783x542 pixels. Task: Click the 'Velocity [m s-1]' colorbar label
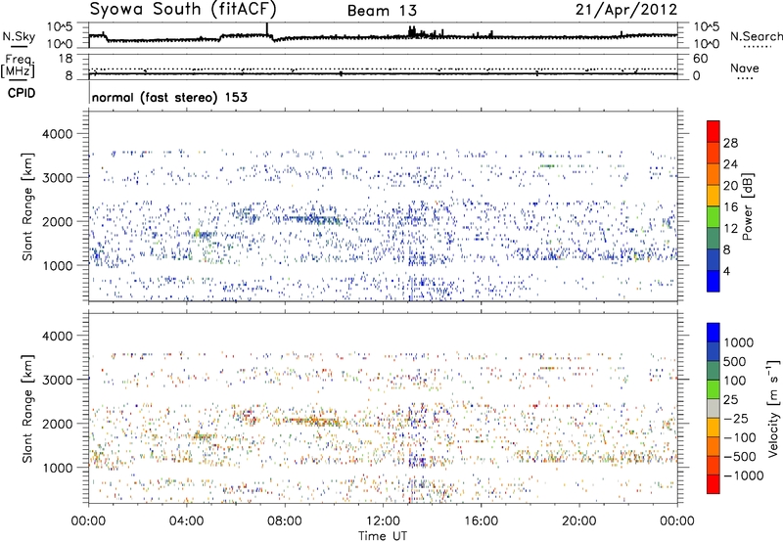pos(773,408)
